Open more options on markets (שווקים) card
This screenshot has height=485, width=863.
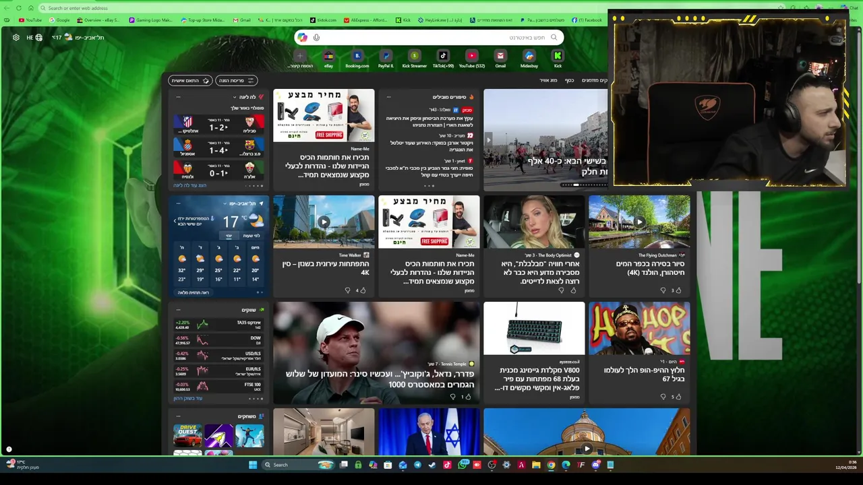click(178, 310)
